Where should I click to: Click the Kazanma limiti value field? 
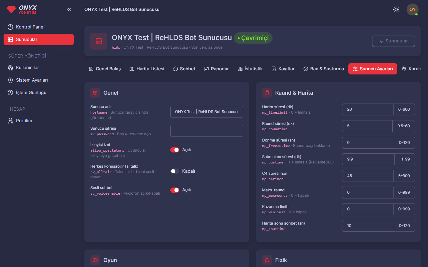point(368,209)
